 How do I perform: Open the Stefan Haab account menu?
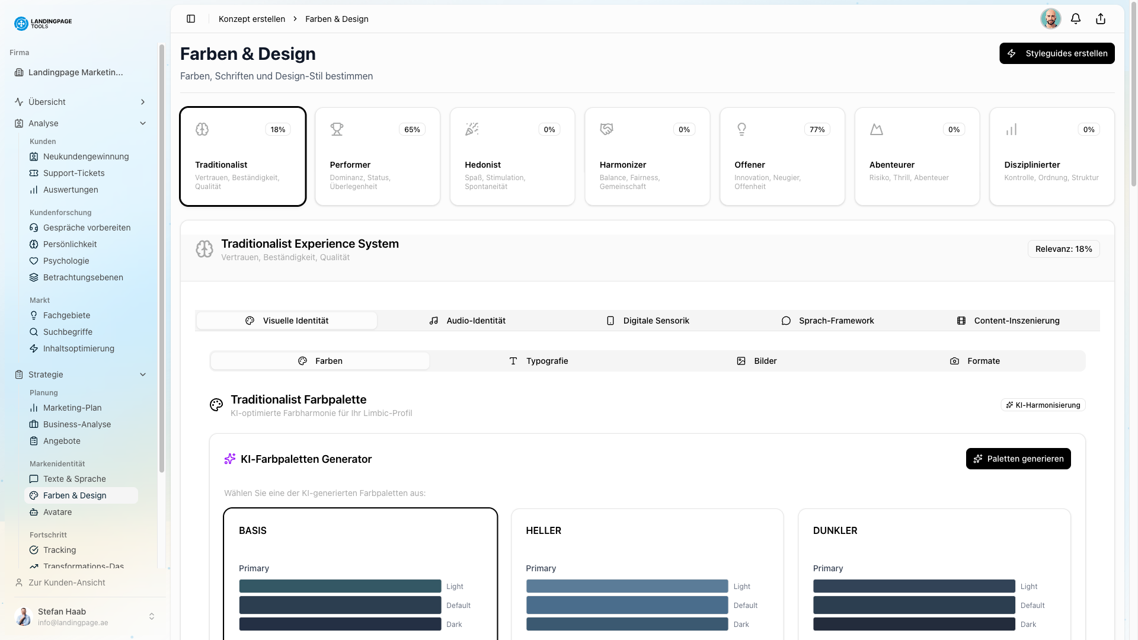tap(83, 616)
